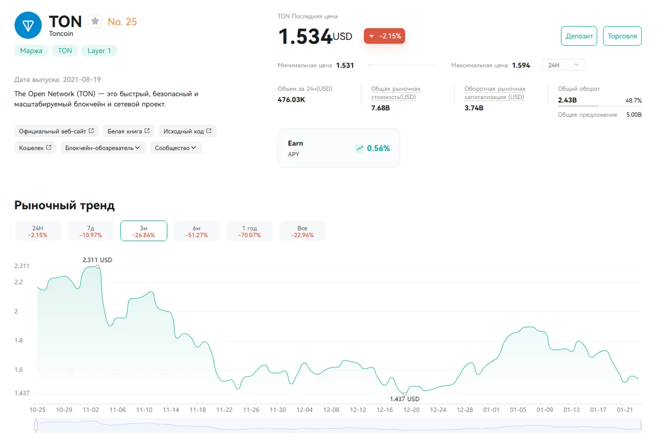The width and height of the screenshot is (672, 443).
Task: Click the maximum price 1.594 value
Action: [x=521, y=65]
